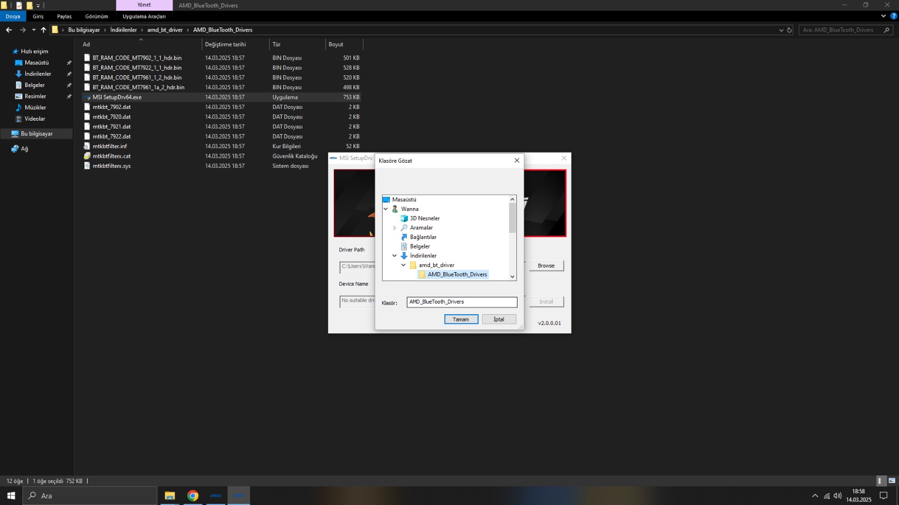The width and height of the screenshot is (899, 505).
Task: Switch to large icons view layout
Action: [x=892, y=481]
